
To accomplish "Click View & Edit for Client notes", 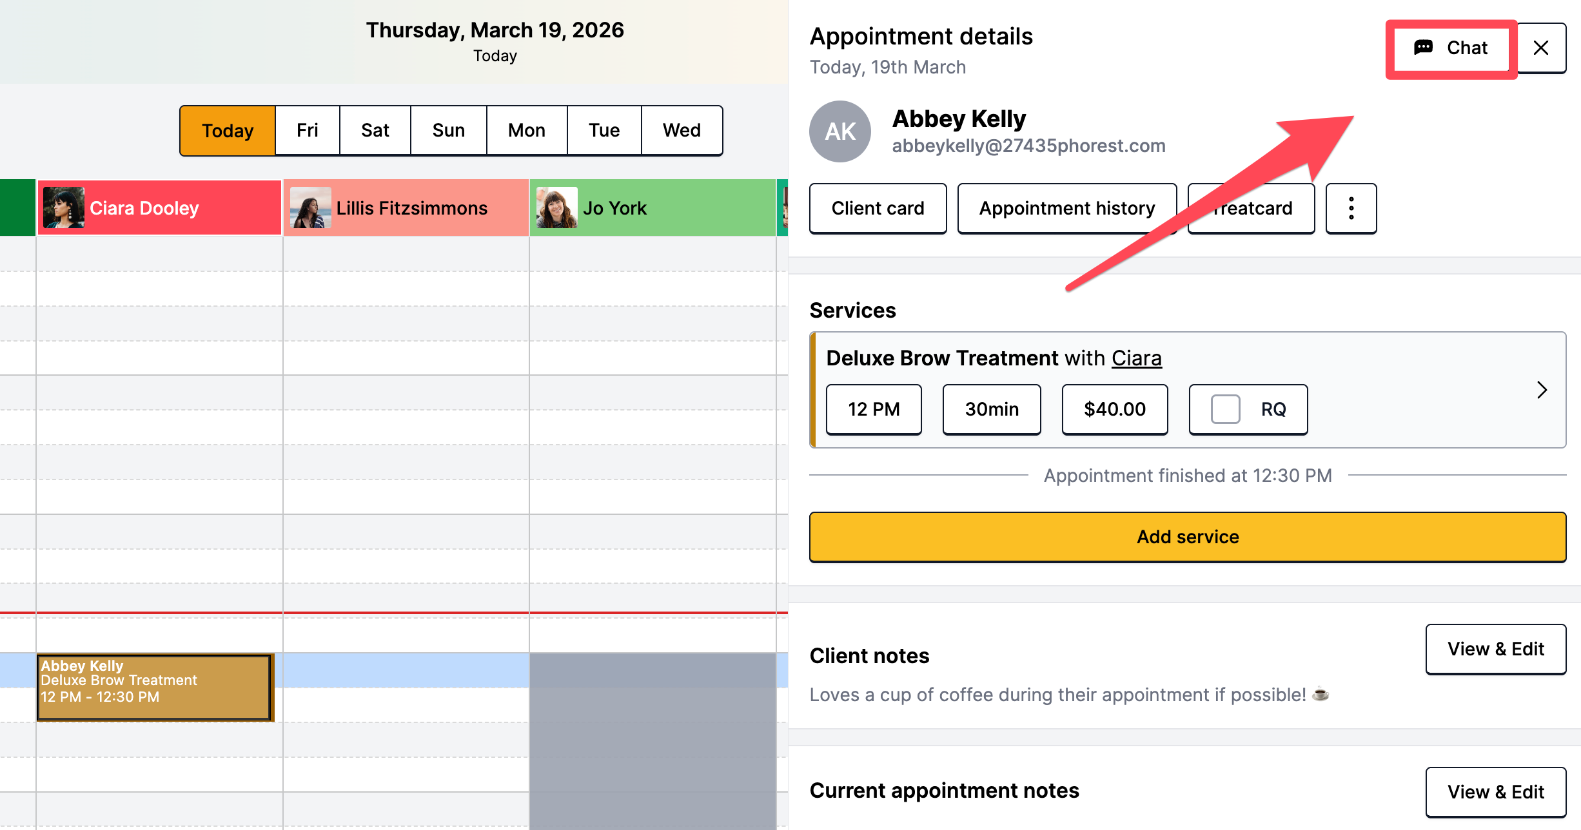I will click(1495, 649).
